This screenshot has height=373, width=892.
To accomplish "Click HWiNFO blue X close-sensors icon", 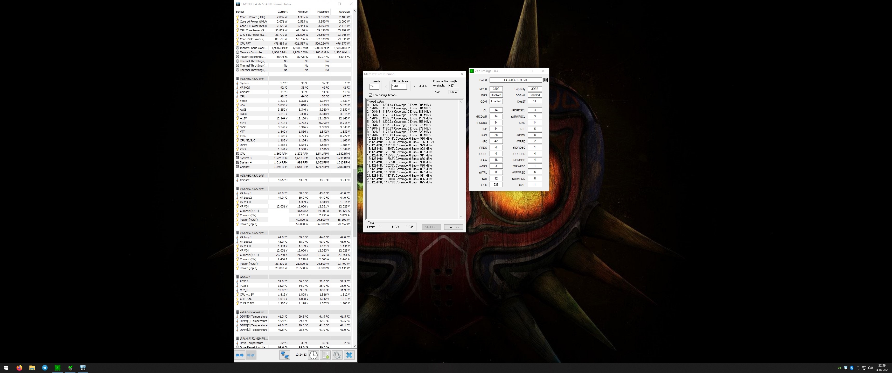I will point(349,355).
